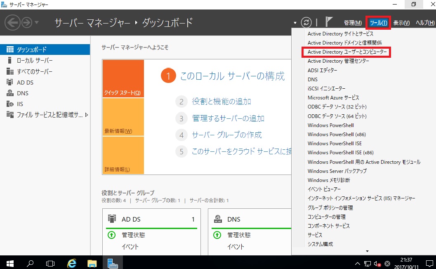Screen dimensions: 436x269
Task: Click the tools menu scroll-down arrow
Action: click(x=367, y=251)
